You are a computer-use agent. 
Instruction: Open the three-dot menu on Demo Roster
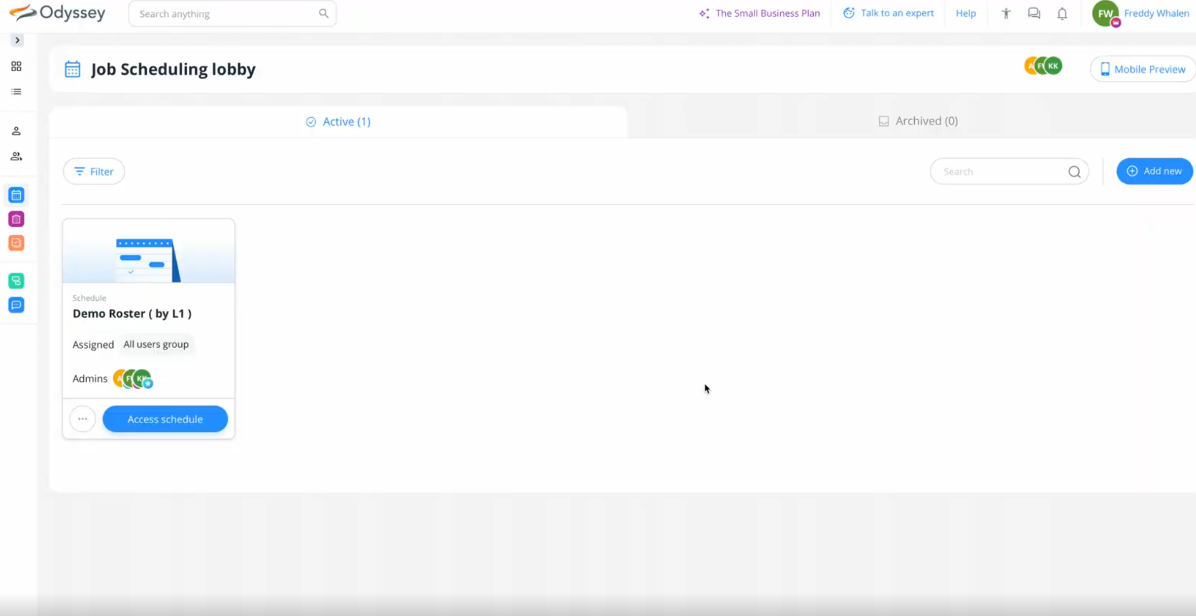click(x=83, y=419)
